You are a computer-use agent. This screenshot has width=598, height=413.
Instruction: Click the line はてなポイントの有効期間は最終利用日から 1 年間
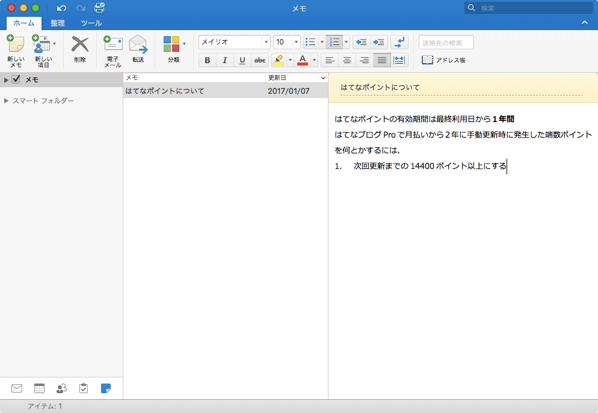click(424, 119)
